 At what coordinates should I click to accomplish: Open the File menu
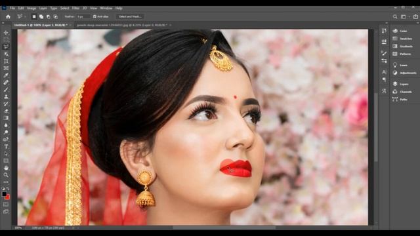click(x=12, y=9)
